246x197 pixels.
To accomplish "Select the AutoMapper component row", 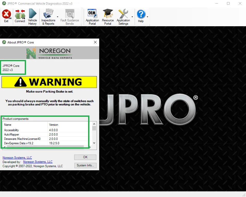I will (x=47, y=134).
